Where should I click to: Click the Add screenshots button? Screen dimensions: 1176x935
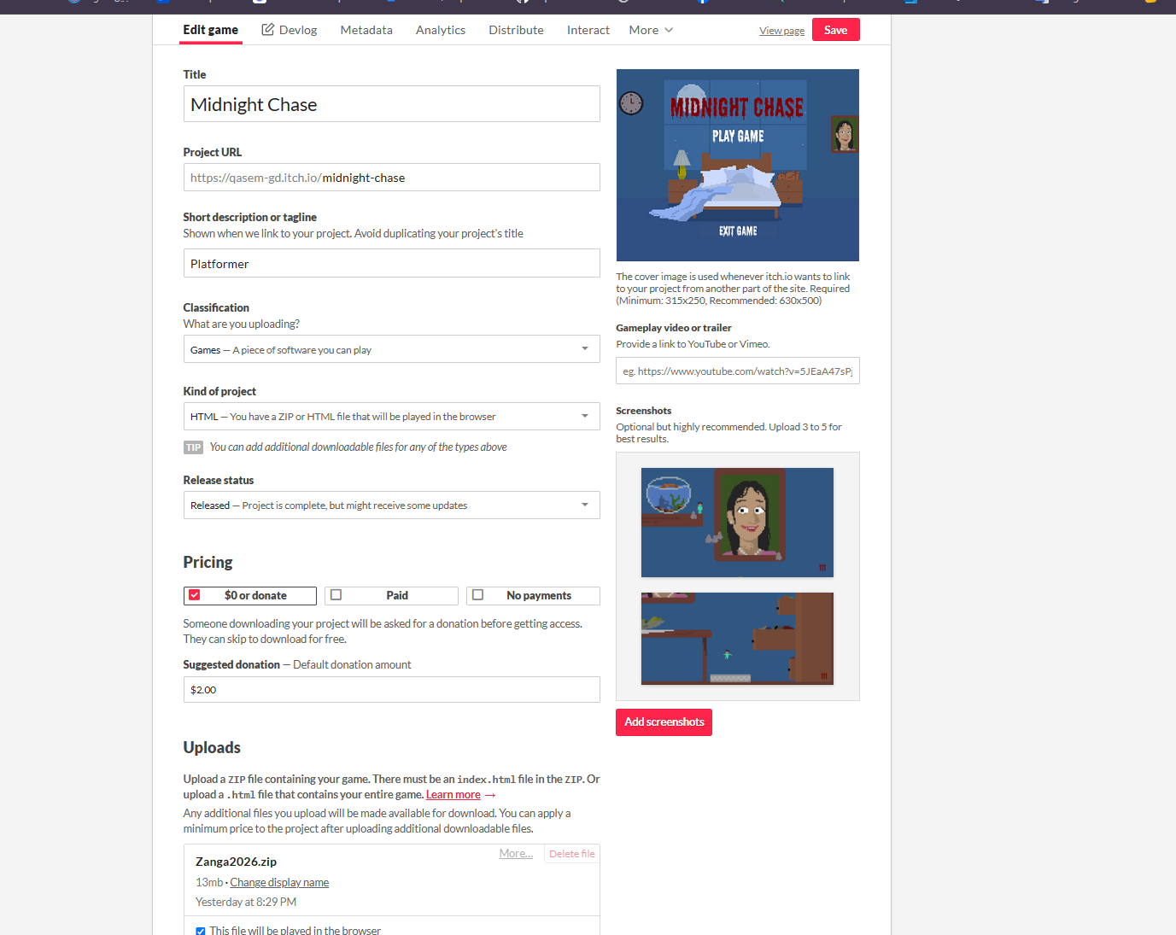664,722
